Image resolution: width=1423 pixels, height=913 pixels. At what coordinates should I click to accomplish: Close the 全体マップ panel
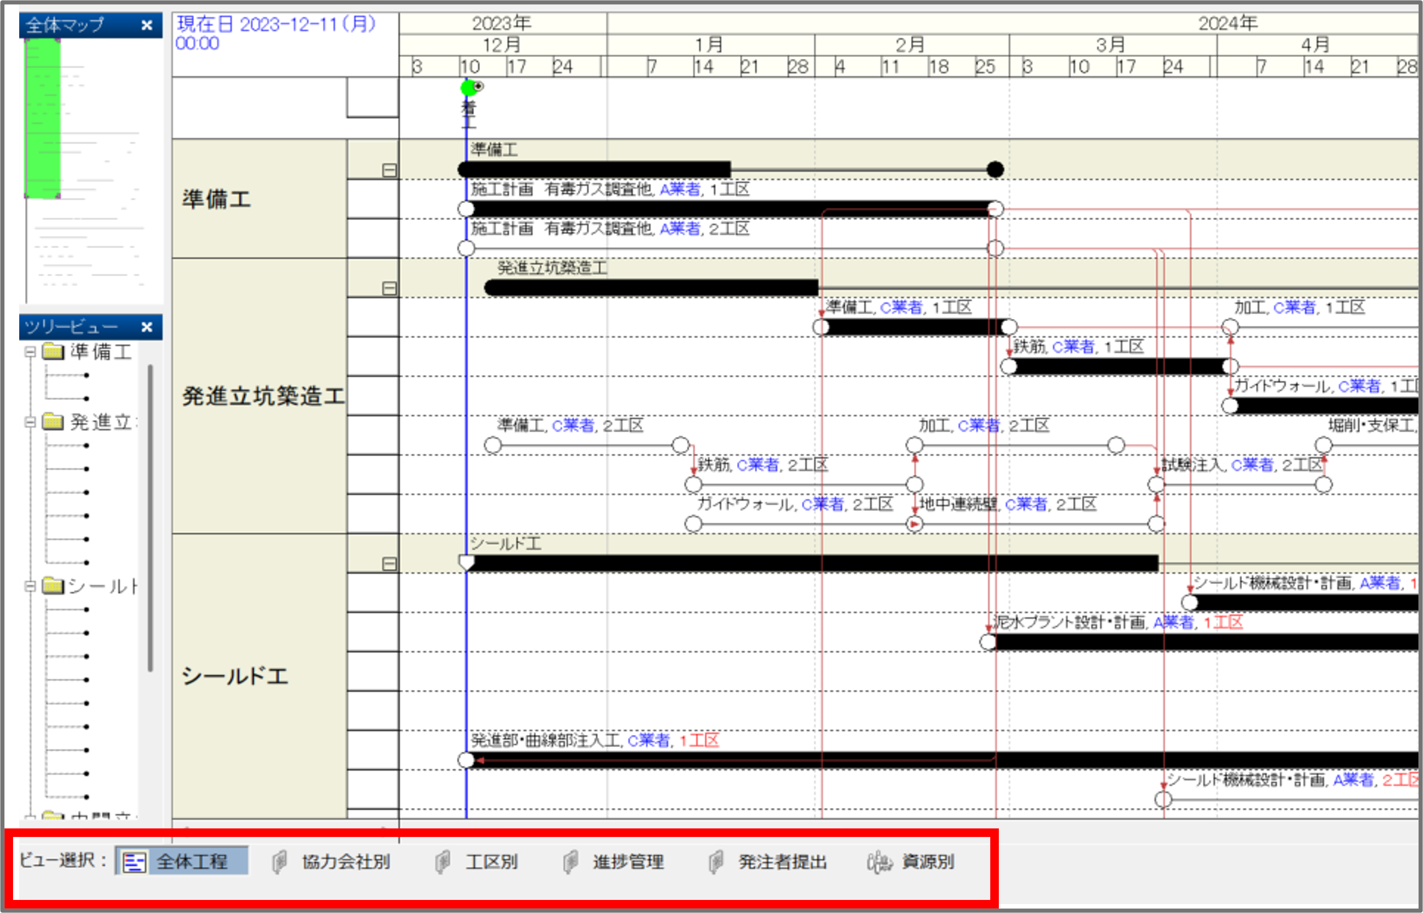pos(147,25)
